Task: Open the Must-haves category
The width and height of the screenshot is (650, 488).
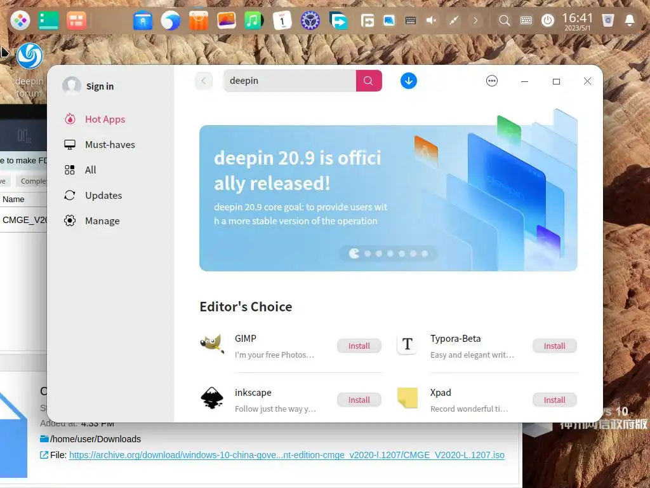Action: (110, 144)
